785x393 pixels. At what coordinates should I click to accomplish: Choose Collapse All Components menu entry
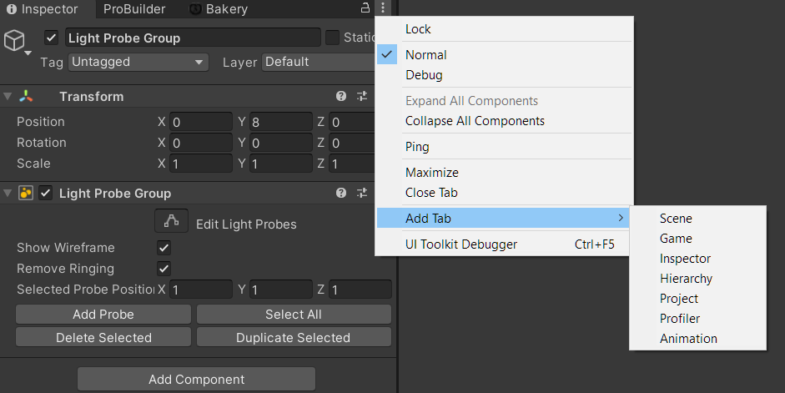click(475, 121)
